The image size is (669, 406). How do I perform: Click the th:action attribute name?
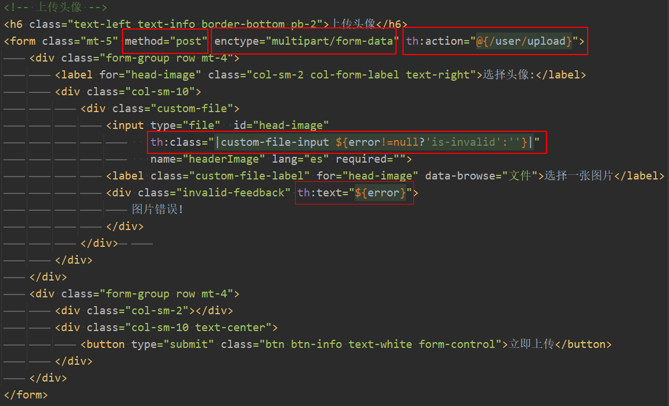[435, 41]
